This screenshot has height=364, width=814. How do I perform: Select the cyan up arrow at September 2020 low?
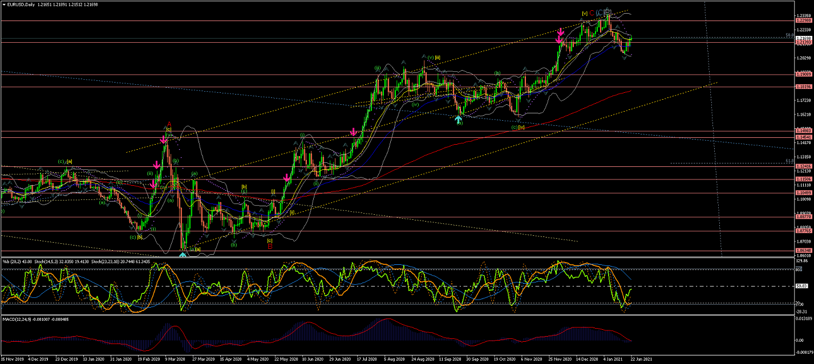tap(458, 119)
